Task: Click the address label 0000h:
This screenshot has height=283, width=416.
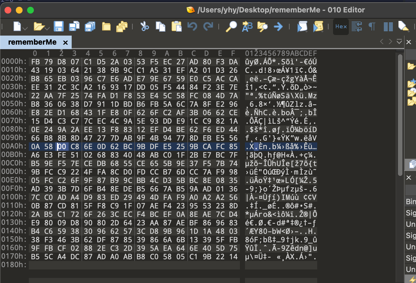Action: tap(14, 62)
